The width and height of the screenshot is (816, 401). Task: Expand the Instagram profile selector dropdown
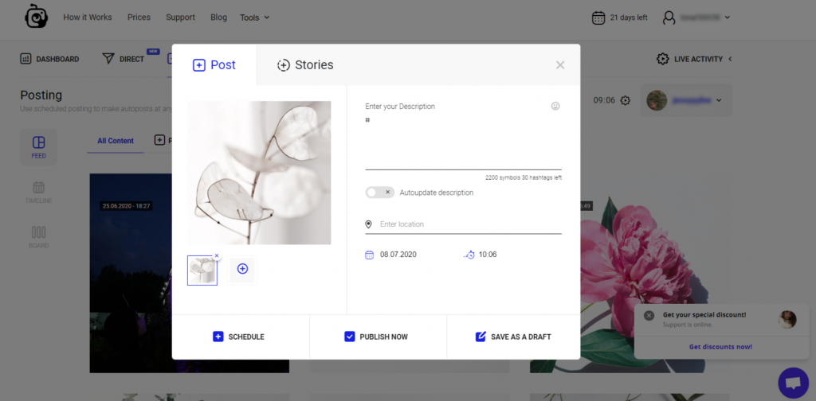(685, 100)
